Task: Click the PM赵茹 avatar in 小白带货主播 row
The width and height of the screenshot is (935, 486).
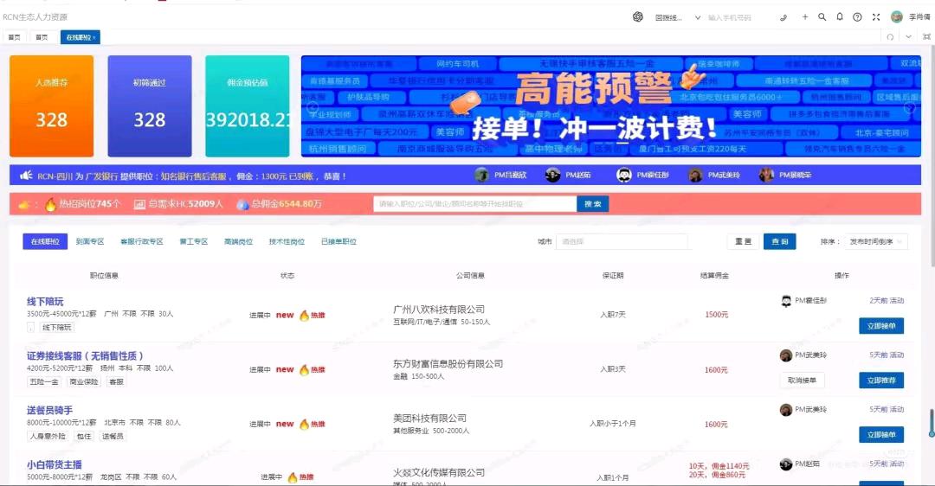Action: pos(786,464)
